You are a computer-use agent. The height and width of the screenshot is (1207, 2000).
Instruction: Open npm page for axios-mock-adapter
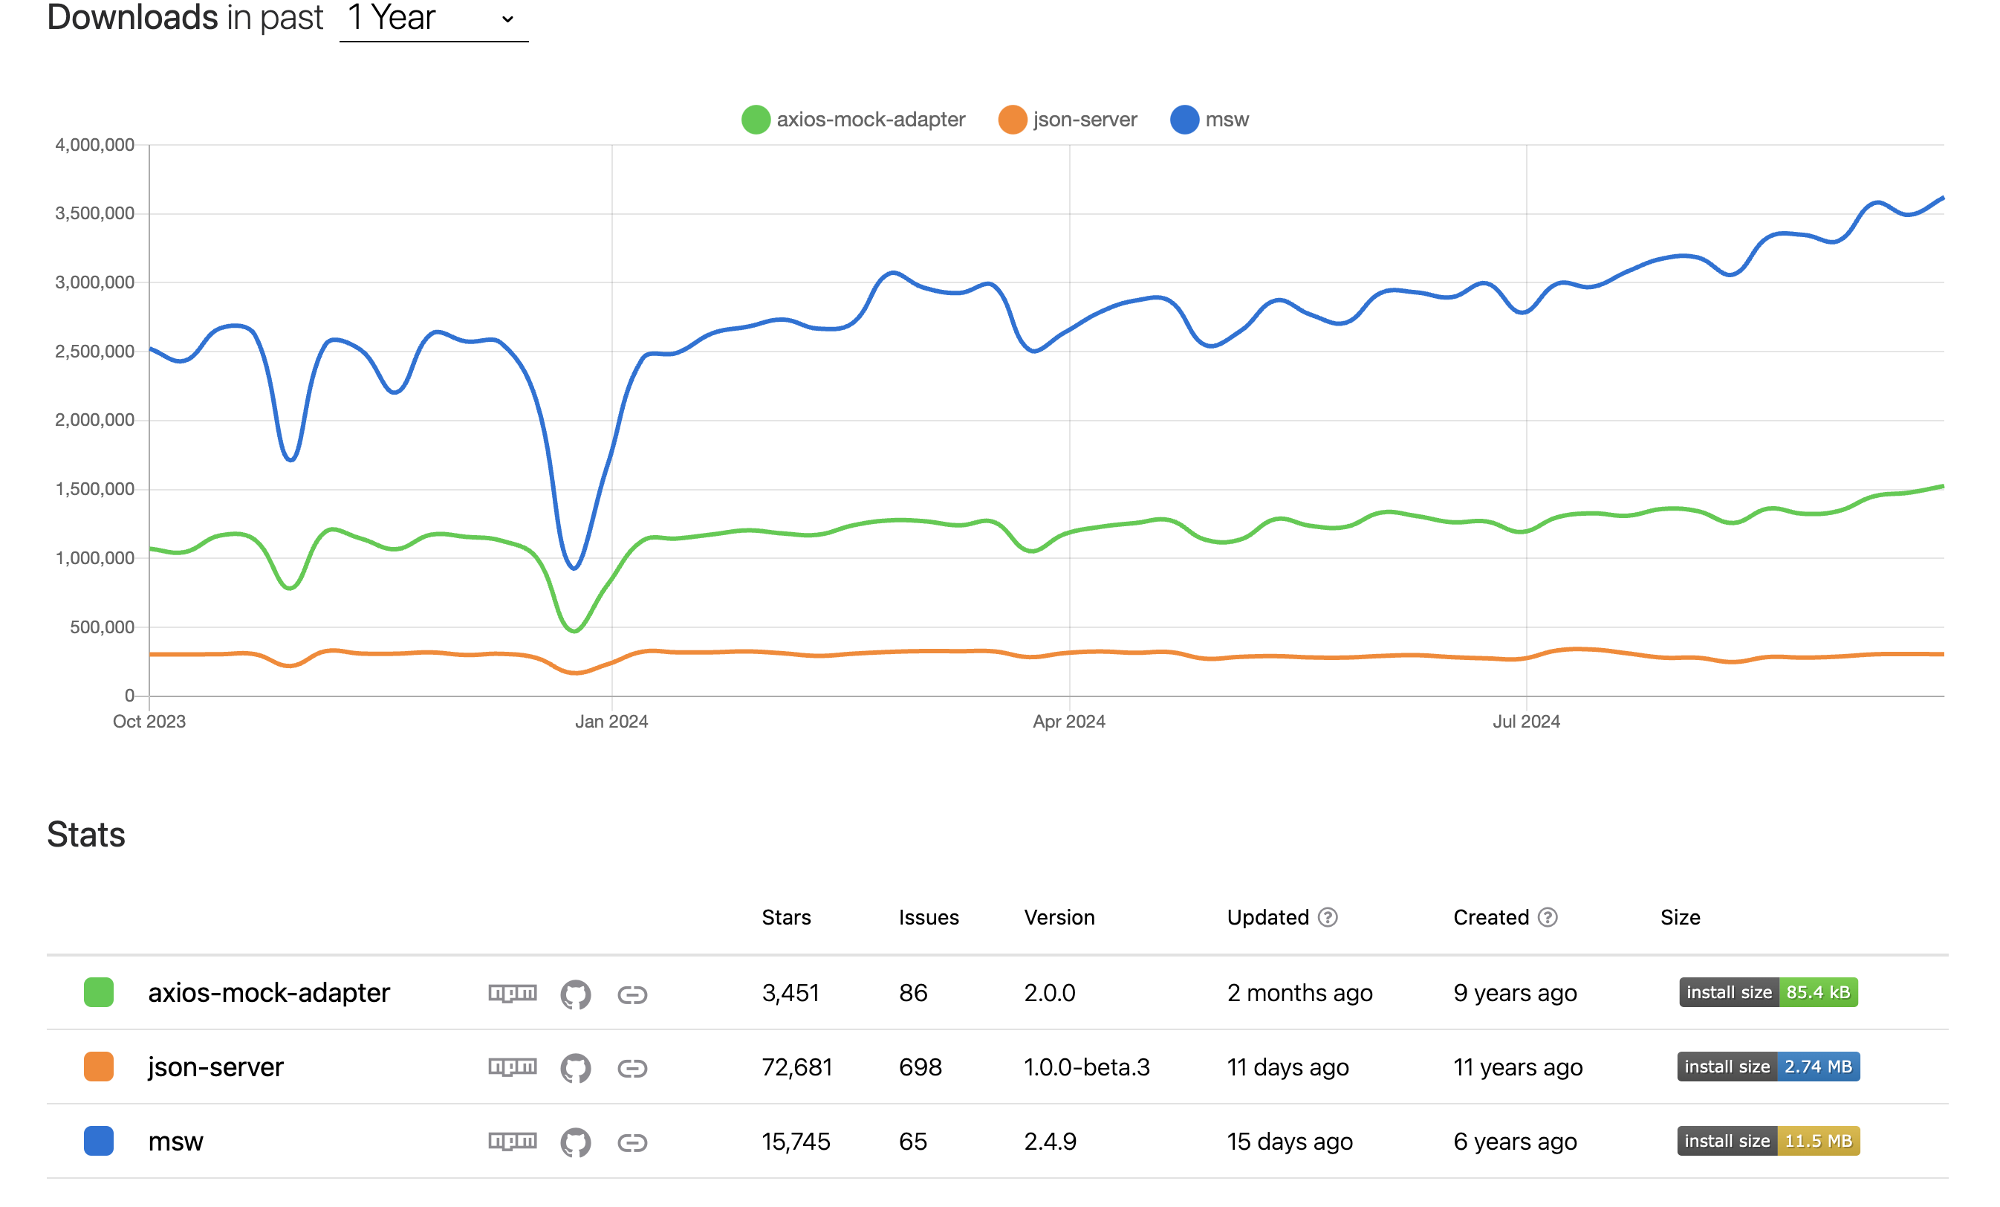coord(512,992)
